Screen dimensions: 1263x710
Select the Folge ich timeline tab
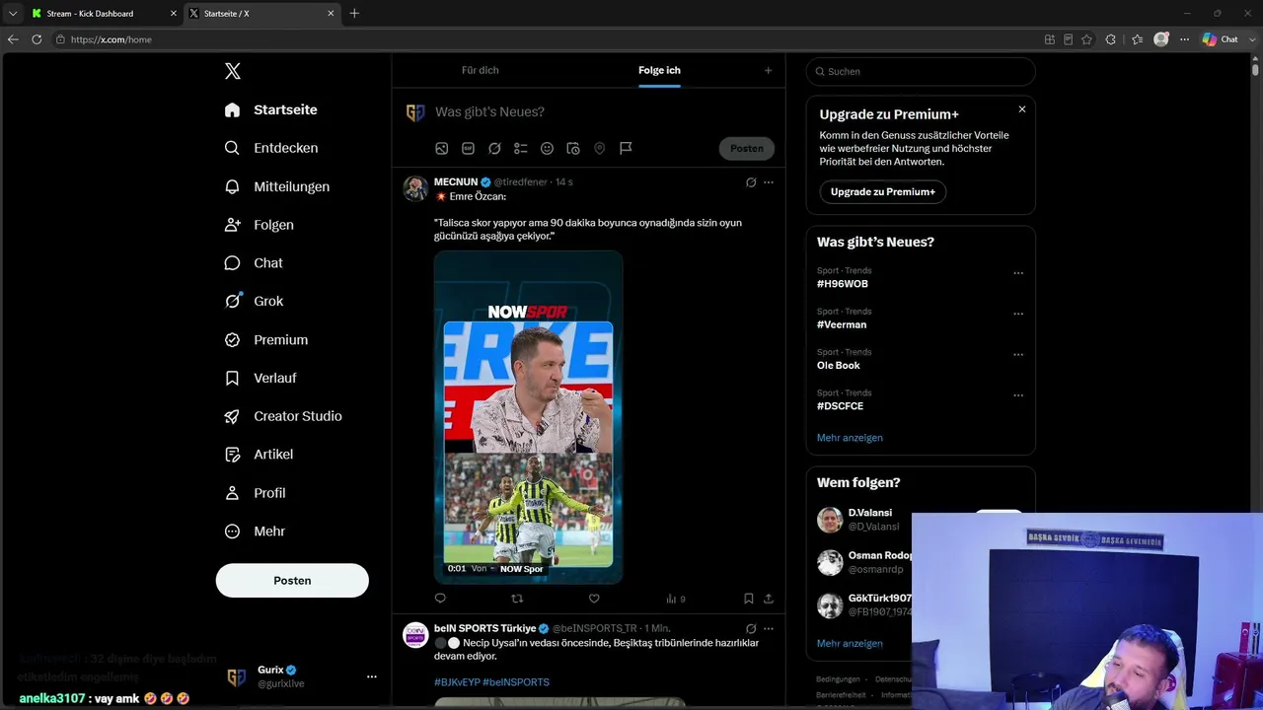(659, 70)
